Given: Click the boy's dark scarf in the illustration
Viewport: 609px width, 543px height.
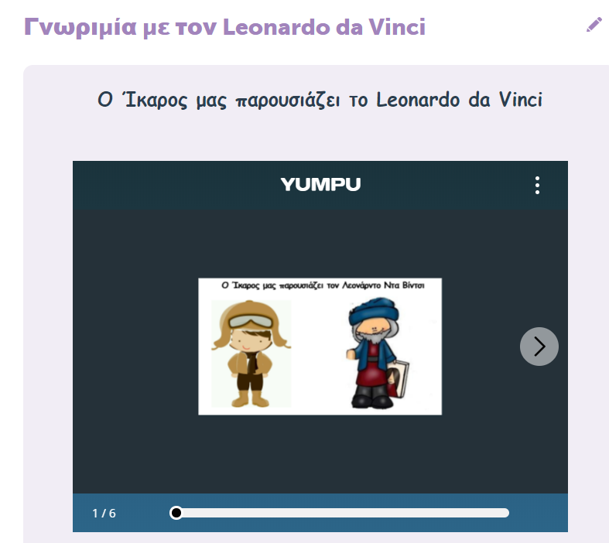Looking at the screenshot, I should click(x=251, y=362).
